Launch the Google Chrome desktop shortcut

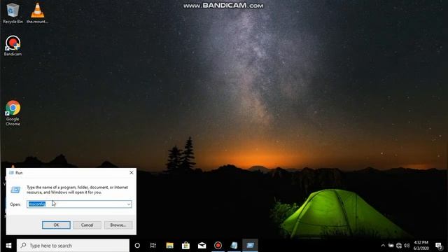(13, 113)
